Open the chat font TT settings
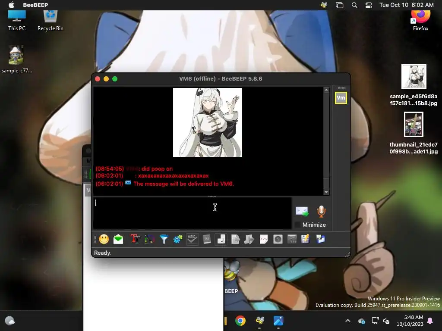The width and height of the screenshot is (442, 331). click(x=135, y=239)
